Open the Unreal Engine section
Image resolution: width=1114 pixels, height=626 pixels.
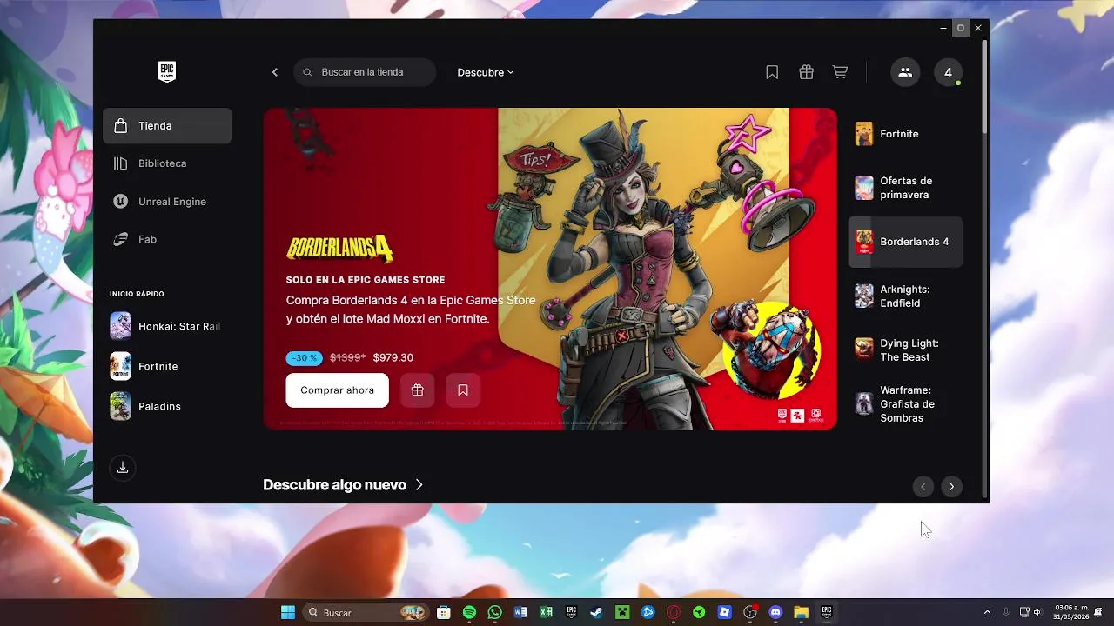[x=167, y=202]
